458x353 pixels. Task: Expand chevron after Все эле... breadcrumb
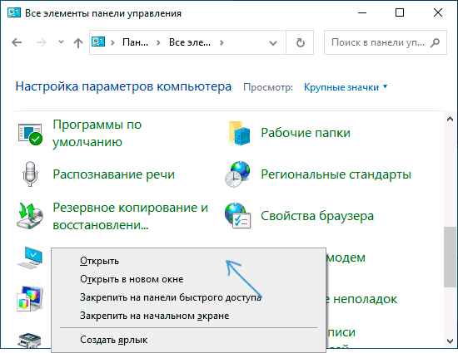coord(222,43)
